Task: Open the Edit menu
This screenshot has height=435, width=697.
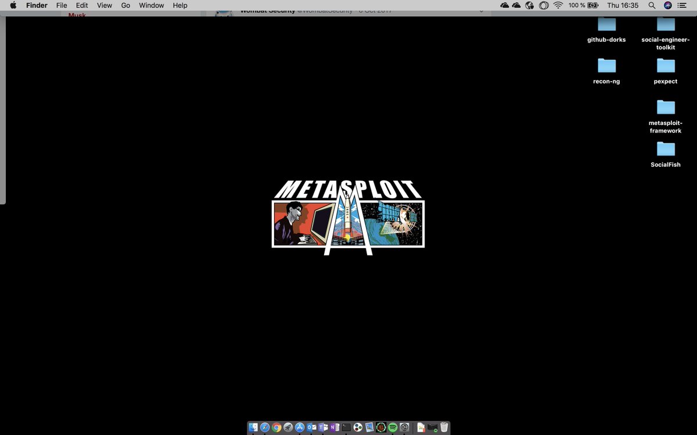Action: pos(82,5)
